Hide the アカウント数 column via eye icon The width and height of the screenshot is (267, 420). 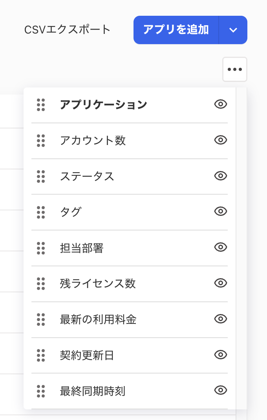click(221, 140)
